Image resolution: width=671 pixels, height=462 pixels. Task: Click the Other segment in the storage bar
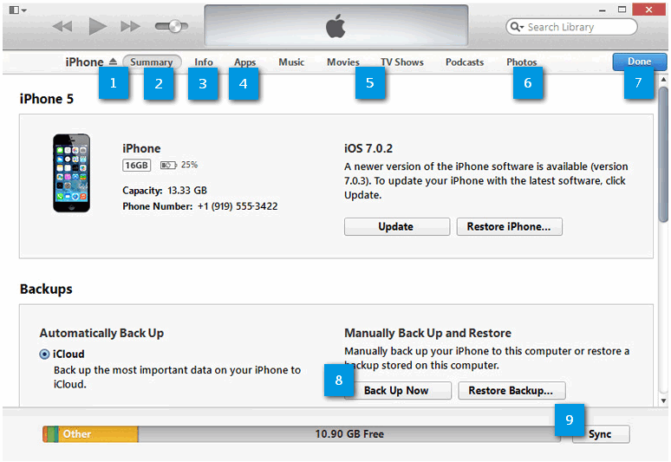pyautogui.click(x=99, y=434)
